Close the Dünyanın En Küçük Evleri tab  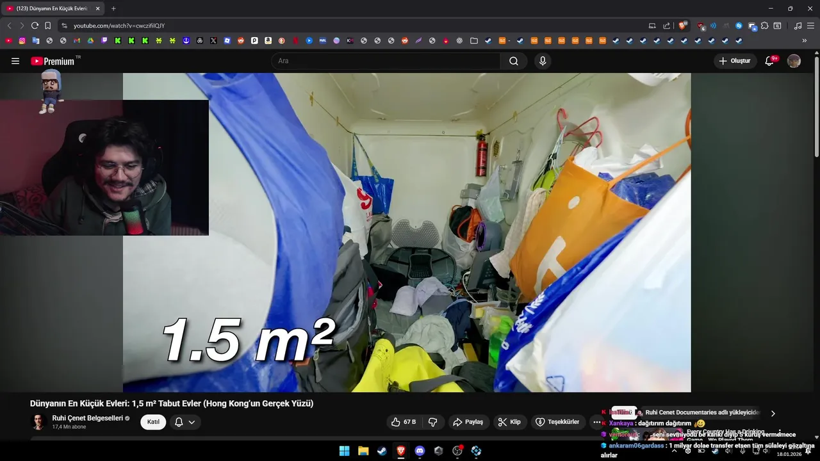[x=97, y=8]
